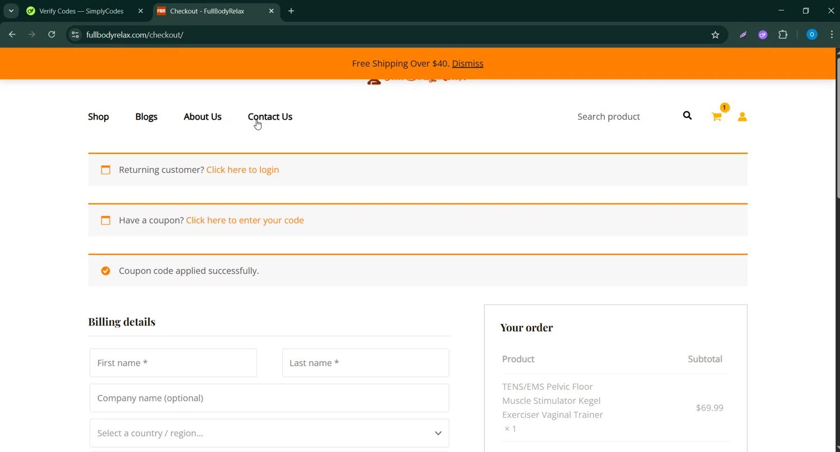Open the Chrome three-dot menu
This screenshot has height=452, width=840.
point(832,35)
